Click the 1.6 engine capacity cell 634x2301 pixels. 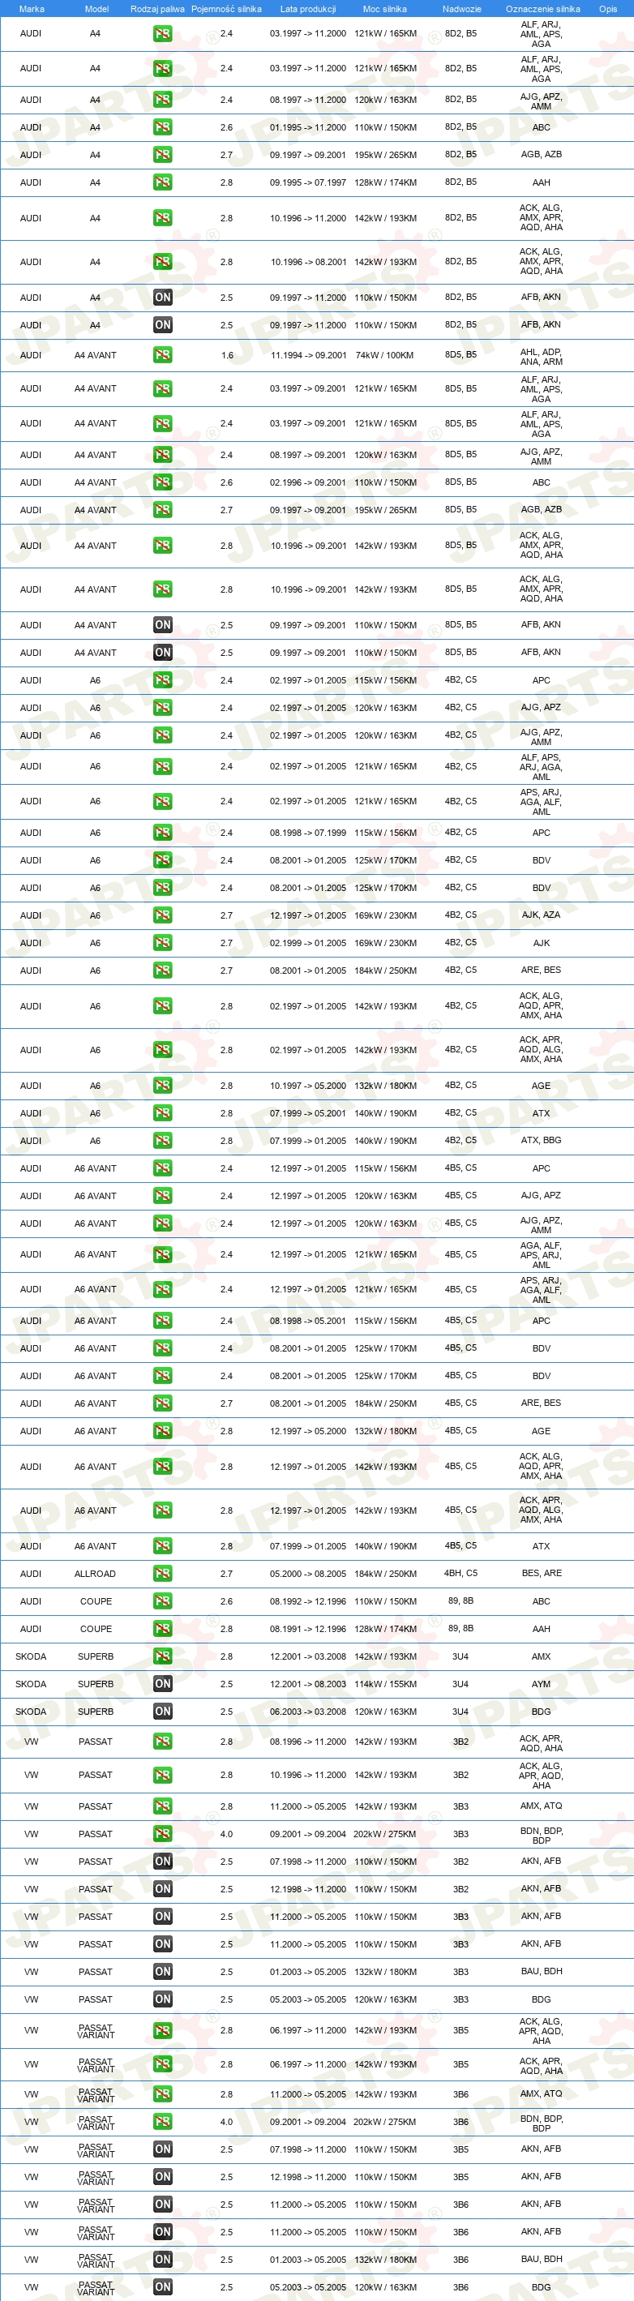click(227, 355)
